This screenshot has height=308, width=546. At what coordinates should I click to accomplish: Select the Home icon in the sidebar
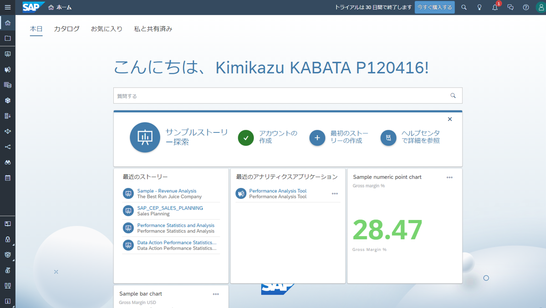(x=8, y=23)
